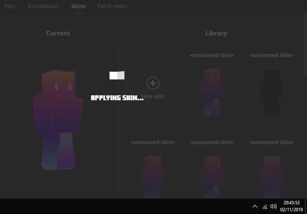This screenshot has height=214, width=307.
Task: Show hidden system tray icons
Action: point(255,206)
